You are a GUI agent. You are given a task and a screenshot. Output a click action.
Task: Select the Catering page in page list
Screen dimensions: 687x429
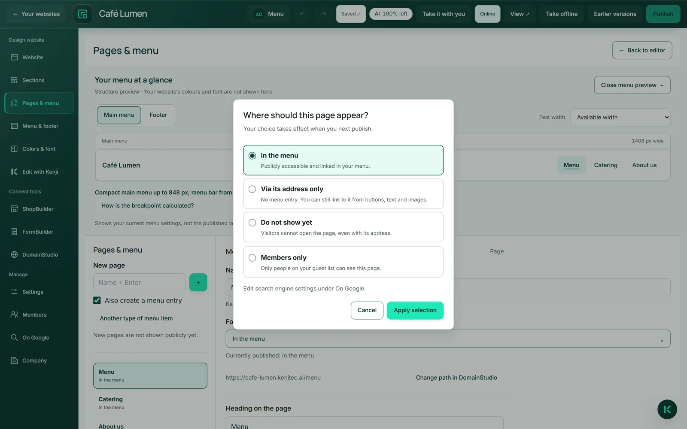tap(150, 403)
